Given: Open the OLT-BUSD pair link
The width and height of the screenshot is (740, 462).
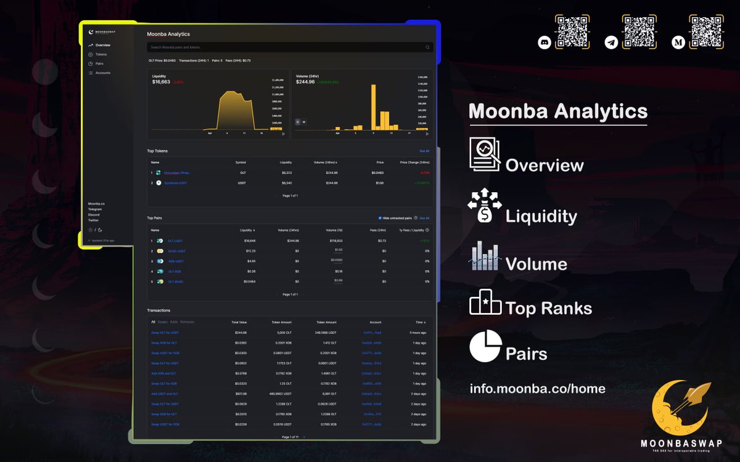Looking at the screenshot, I should 175,282.
